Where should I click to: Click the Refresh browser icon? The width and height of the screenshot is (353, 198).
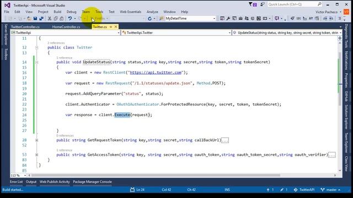[149, 19]
